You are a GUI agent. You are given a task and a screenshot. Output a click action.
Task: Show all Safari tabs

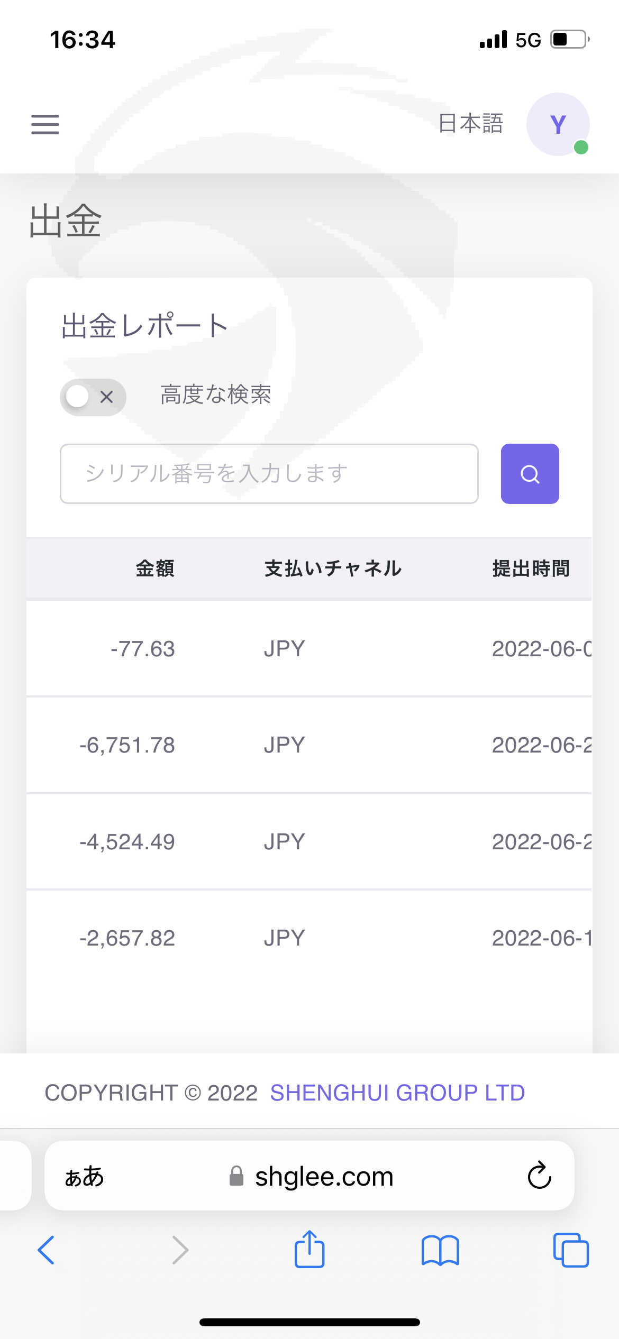pos(570,1250)
